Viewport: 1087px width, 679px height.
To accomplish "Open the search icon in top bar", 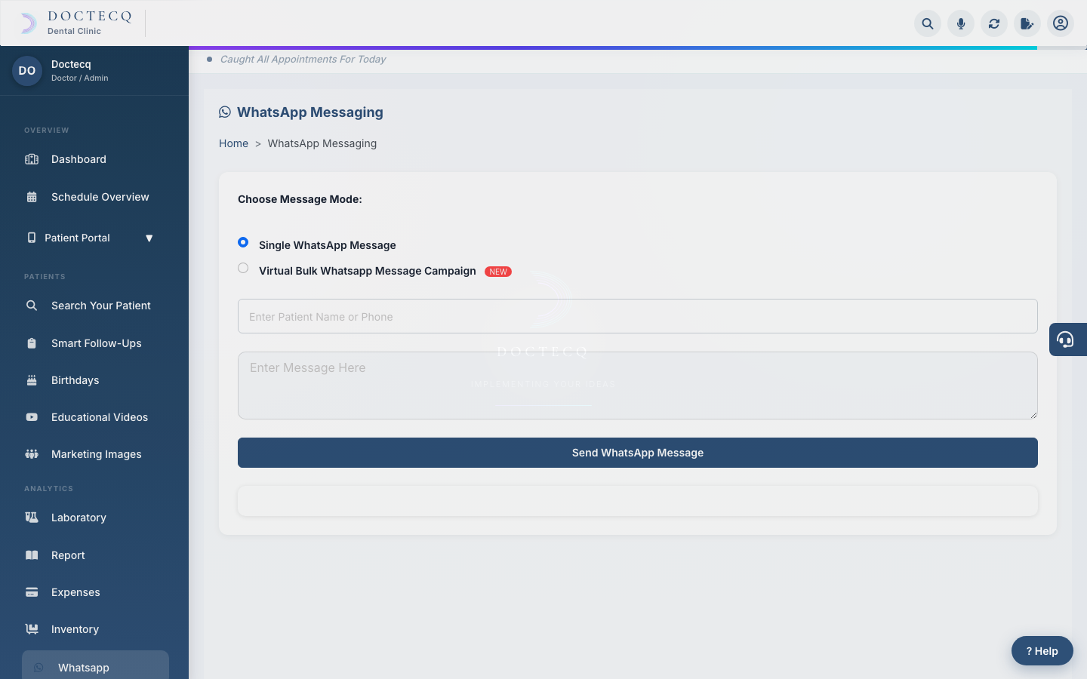I will pyautogui.click(x=928, y=23).
